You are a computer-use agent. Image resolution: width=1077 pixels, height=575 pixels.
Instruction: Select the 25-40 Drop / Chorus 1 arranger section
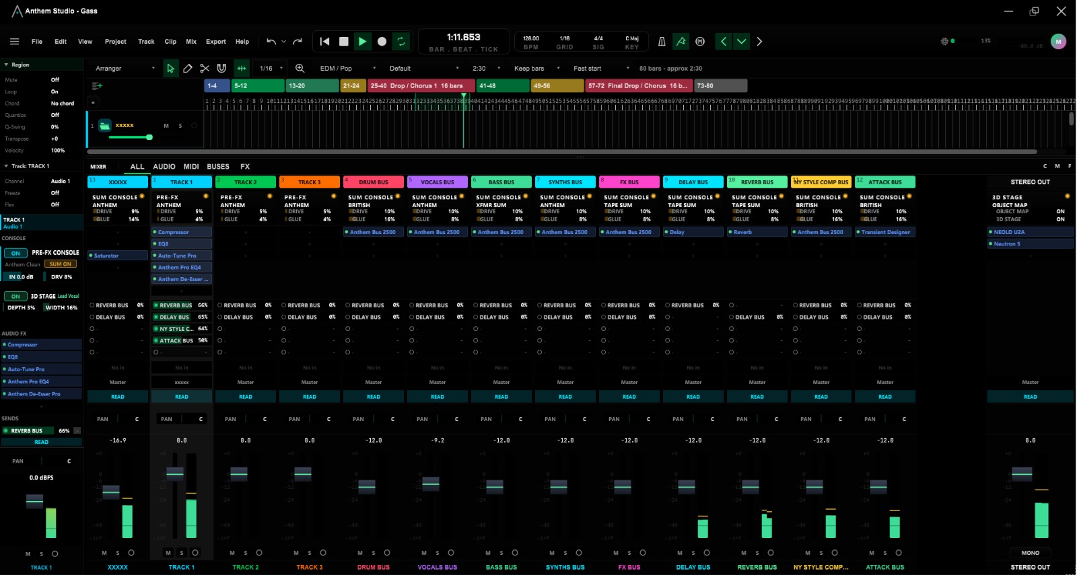pos(421,86)
